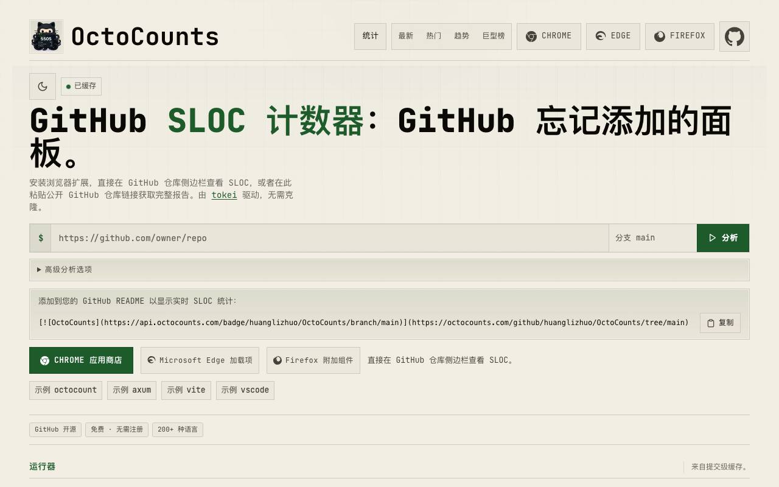Viewport: 779px width, 487px height.
Task: Load 示例 axum example
Action: (132, 390)
